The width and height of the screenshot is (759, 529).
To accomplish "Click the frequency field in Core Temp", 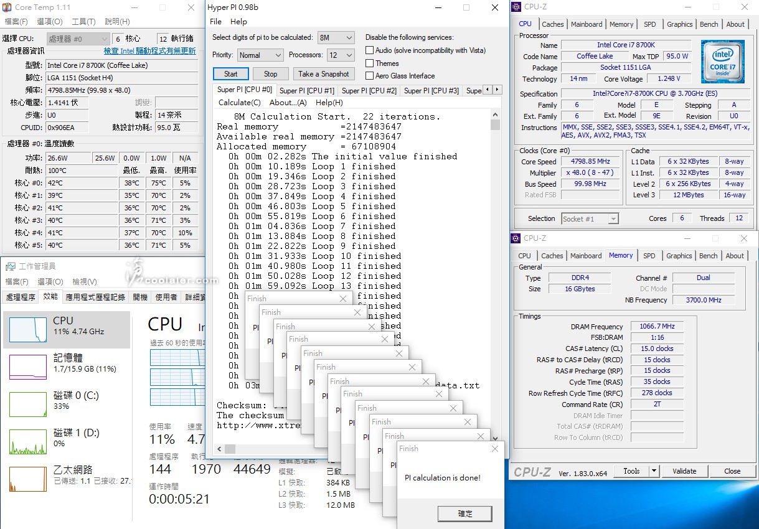I will pyautogui.click(x=123, y=90).
